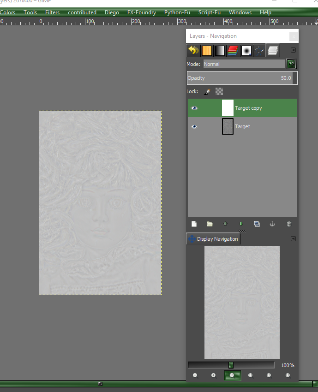Switch to the Paths tab
This screenshot has height=392, width=318.
point(259,51)
